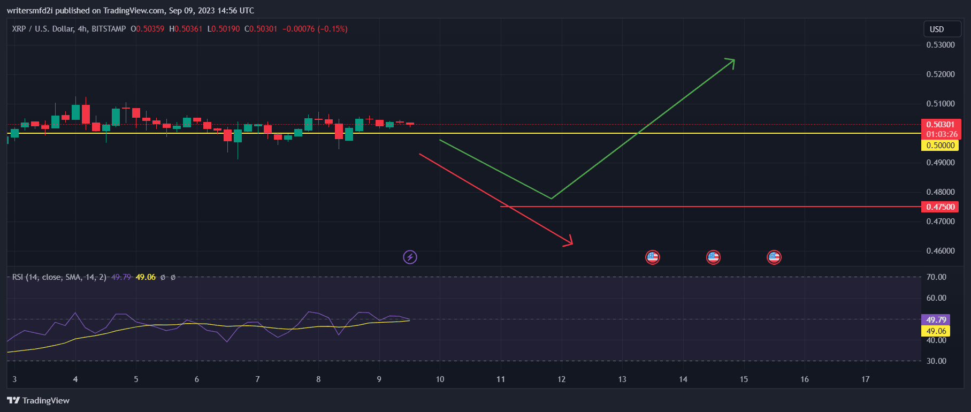Open the XRP / U.S. Dollar symbol title

pos(68,29)
